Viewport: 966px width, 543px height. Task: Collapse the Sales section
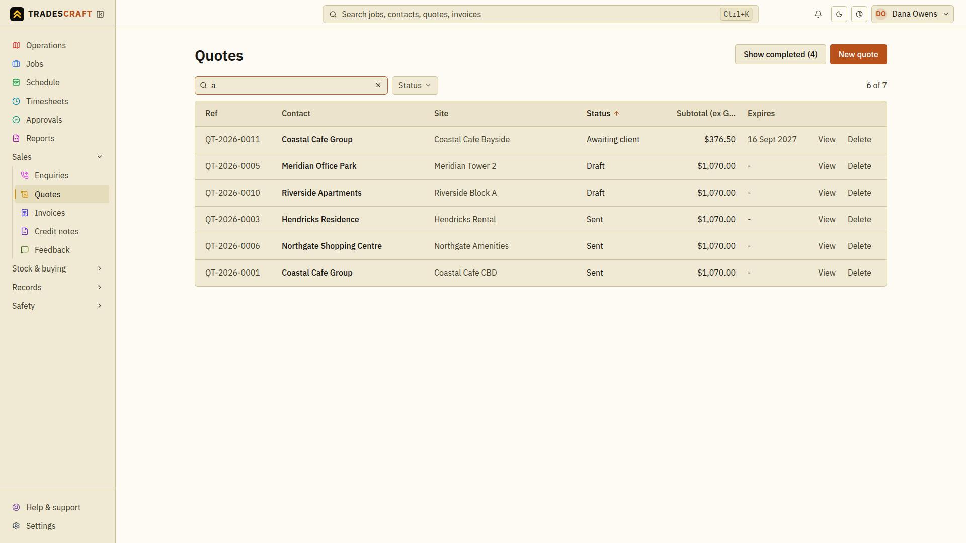click(x=57, y=157)
